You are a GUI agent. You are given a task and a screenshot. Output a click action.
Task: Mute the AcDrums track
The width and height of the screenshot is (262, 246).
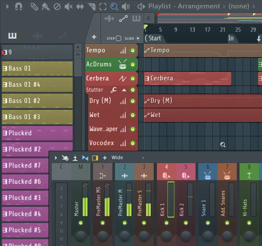click(x=133, y=64)
